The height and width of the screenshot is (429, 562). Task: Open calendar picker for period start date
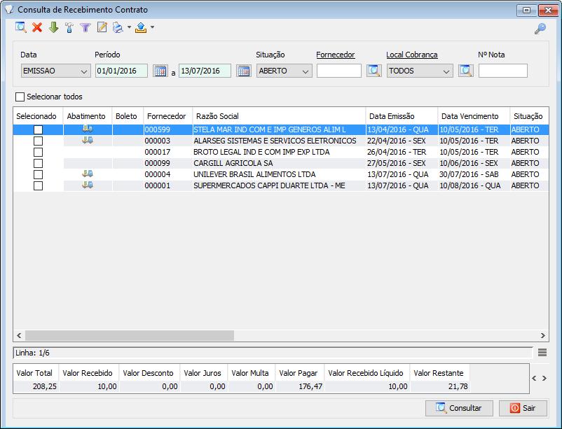pyautogui.click(x=160, y=71)
